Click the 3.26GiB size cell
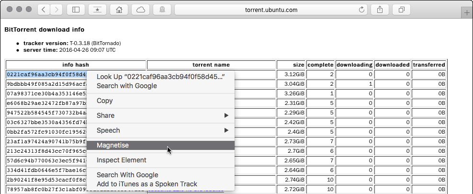The width and height of the screenshot is (473, 194). point(291,93)
